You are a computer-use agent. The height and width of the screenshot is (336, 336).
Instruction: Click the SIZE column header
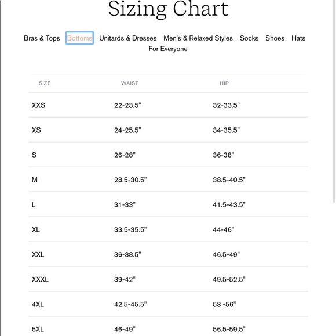pyautogui.click(x=45, y=83)
